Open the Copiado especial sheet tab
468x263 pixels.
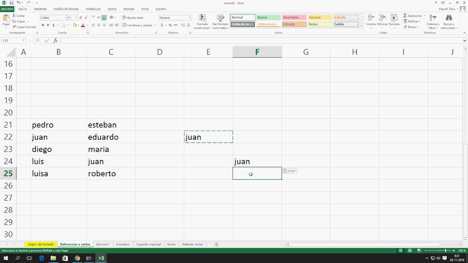(x=148, y=244)
